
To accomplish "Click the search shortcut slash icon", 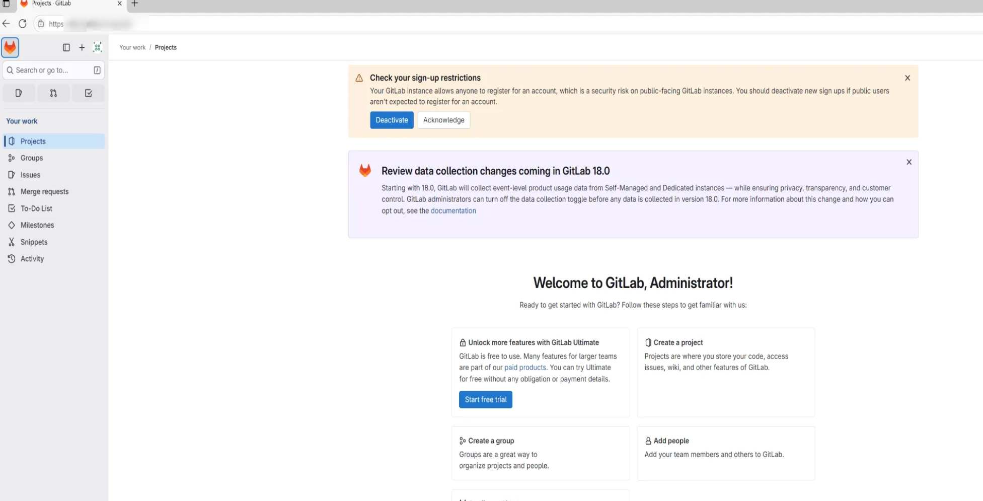I will [97, 70].
